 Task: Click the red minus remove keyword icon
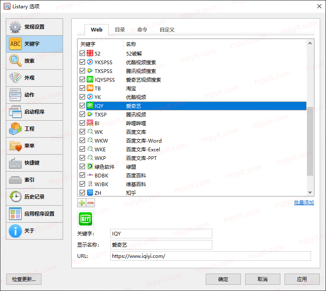[x=90, y=203]
